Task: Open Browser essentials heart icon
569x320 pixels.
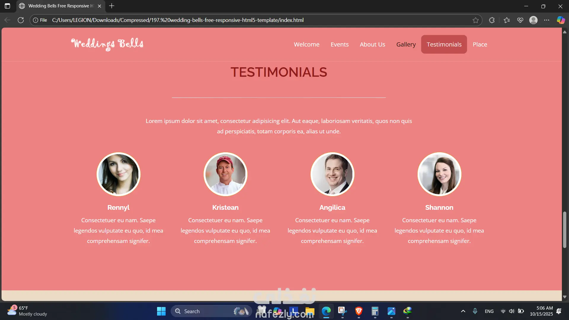Action: (520, 20)
